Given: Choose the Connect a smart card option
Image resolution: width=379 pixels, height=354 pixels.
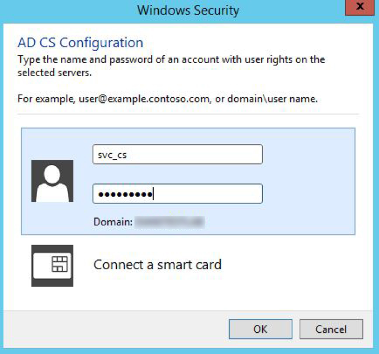Looking at the screenshot, I should coord(157,265).
